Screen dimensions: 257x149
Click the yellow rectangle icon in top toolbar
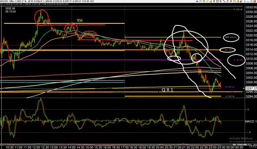pos(234,1)
